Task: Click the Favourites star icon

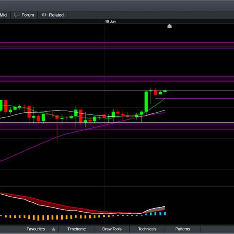Action: coord(53,229)
